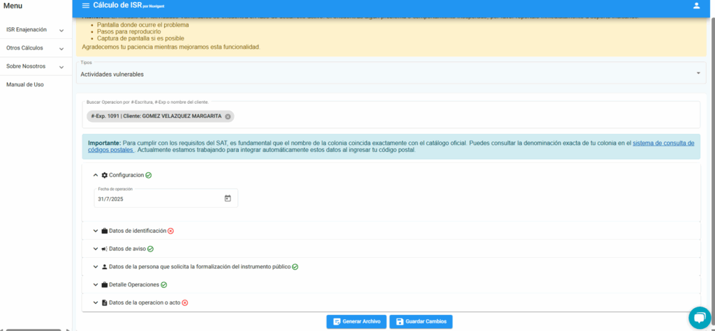This screenshot has height=331, width=715.
Task: Remove the GOMEZ VELAZQUEZ MARGARITA chip
Action: 228,116
